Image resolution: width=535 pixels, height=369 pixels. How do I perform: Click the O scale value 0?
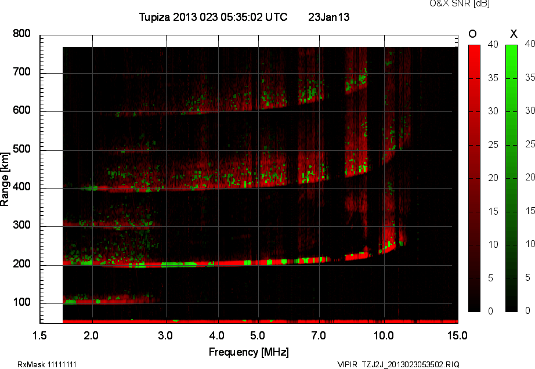click(491, 311)
